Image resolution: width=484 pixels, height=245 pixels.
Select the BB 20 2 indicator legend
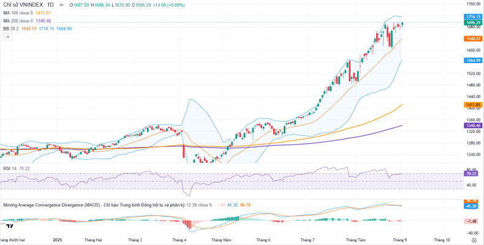point(11,28)
